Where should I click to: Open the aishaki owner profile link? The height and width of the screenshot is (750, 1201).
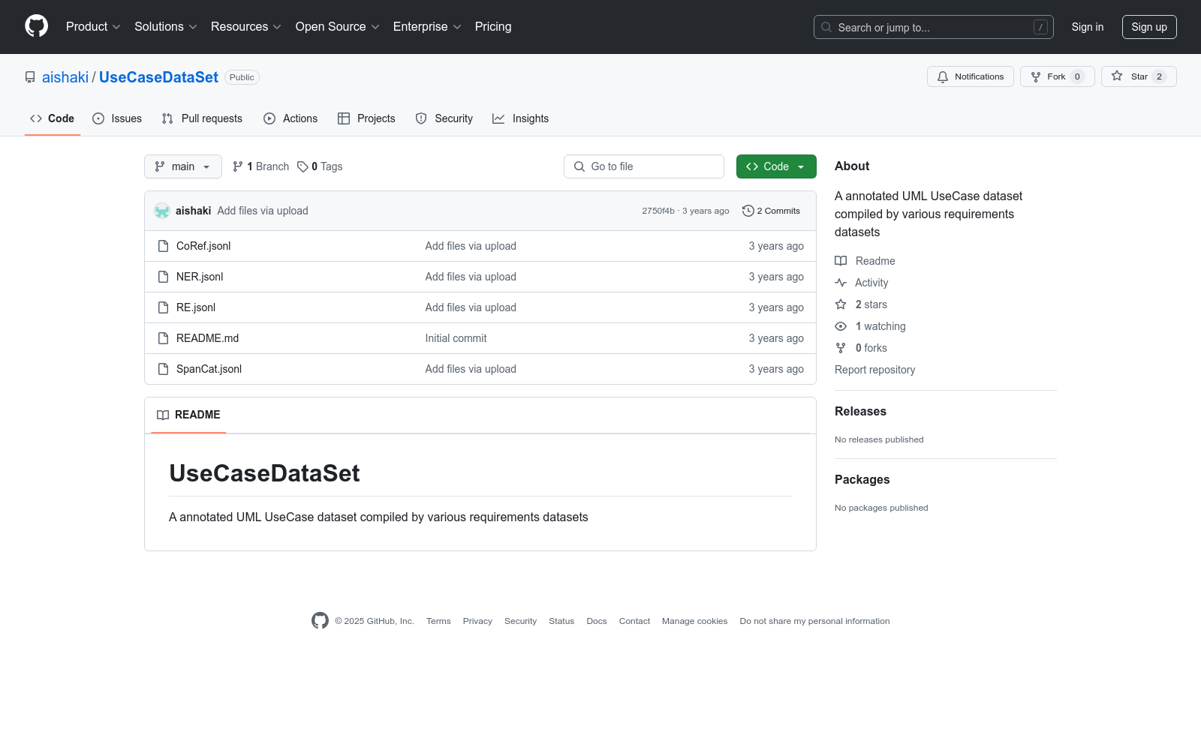pos(65,77)
